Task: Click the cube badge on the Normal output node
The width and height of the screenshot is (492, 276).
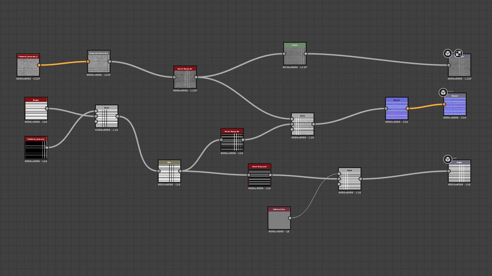Action: coord(443,93)
